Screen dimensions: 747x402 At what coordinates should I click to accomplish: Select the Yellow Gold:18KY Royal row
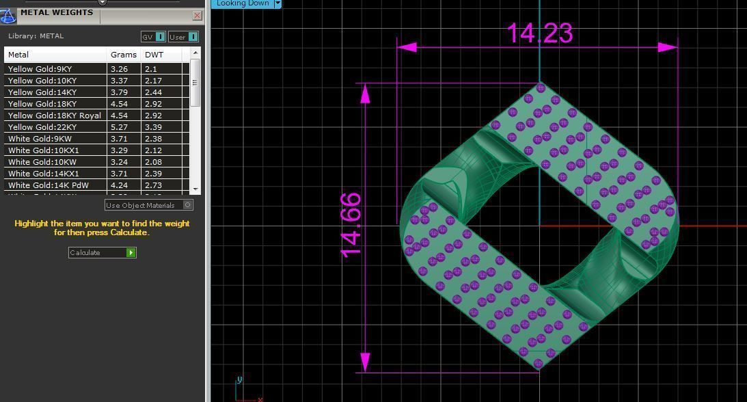point(97,116)
